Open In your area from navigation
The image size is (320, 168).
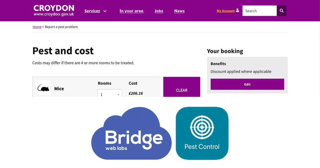[x=131, y=11]
